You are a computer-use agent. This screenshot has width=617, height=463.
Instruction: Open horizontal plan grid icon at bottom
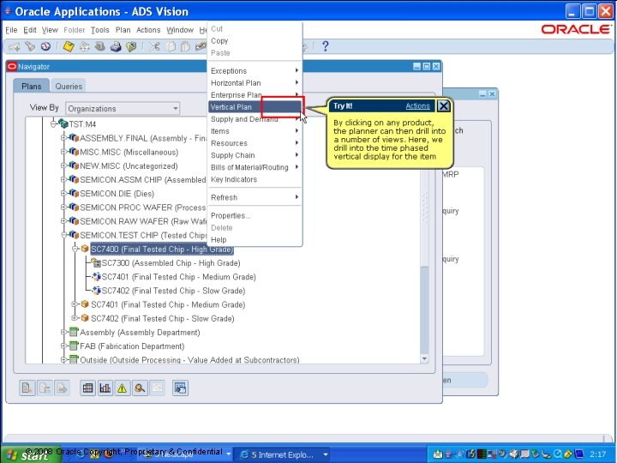[87, 388]
